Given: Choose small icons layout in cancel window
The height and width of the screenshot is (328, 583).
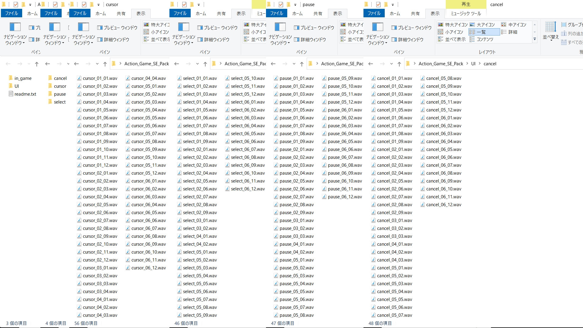Looking at the screenshot, I should tap(451, 32).
